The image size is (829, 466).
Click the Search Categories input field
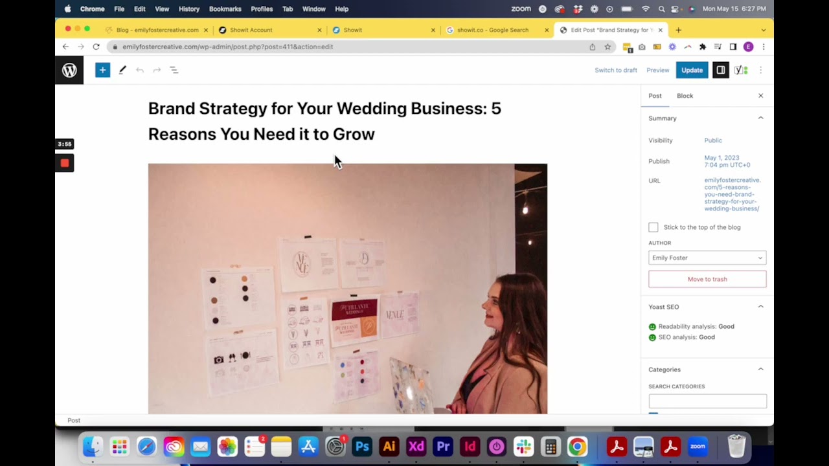click(707, 401)
